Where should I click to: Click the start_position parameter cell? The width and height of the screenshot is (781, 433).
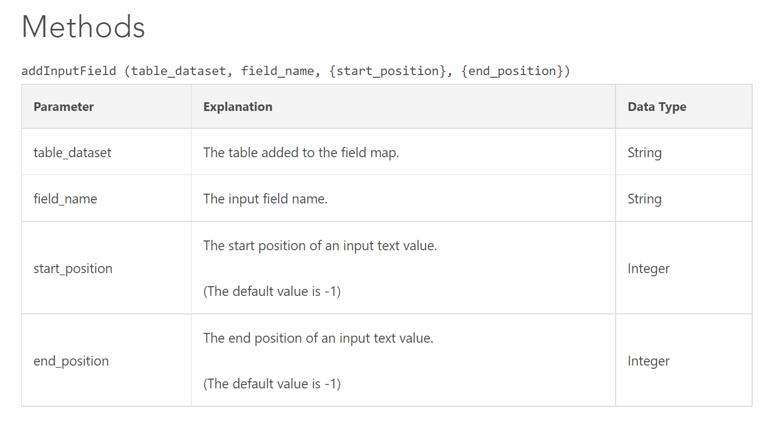click(73, 268)
